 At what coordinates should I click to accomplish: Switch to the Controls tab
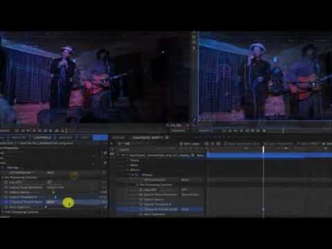42,138
